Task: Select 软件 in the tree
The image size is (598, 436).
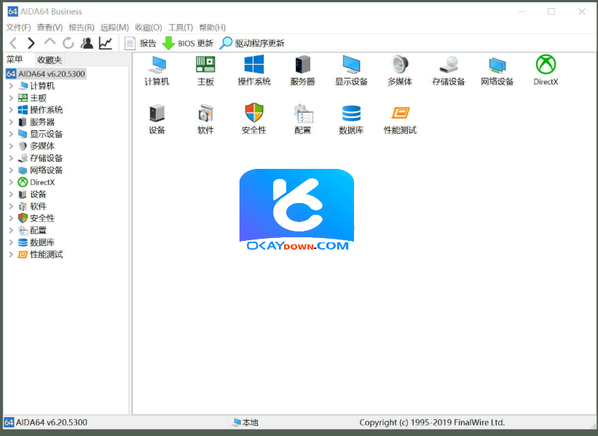Action: point(33,206)
